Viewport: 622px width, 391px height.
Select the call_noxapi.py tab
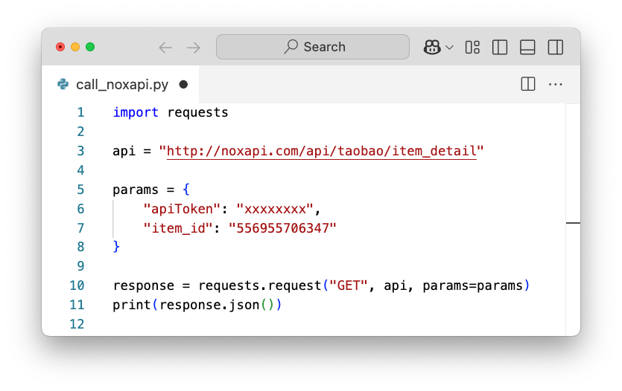[121, 85]
